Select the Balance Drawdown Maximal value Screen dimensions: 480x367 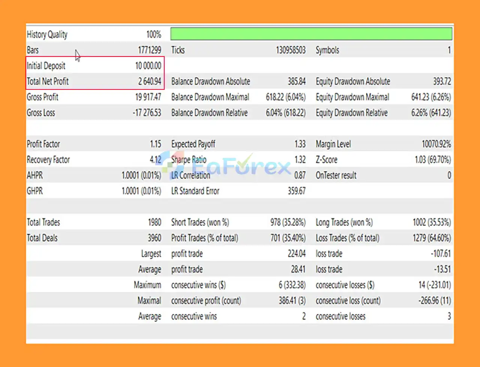285,97
